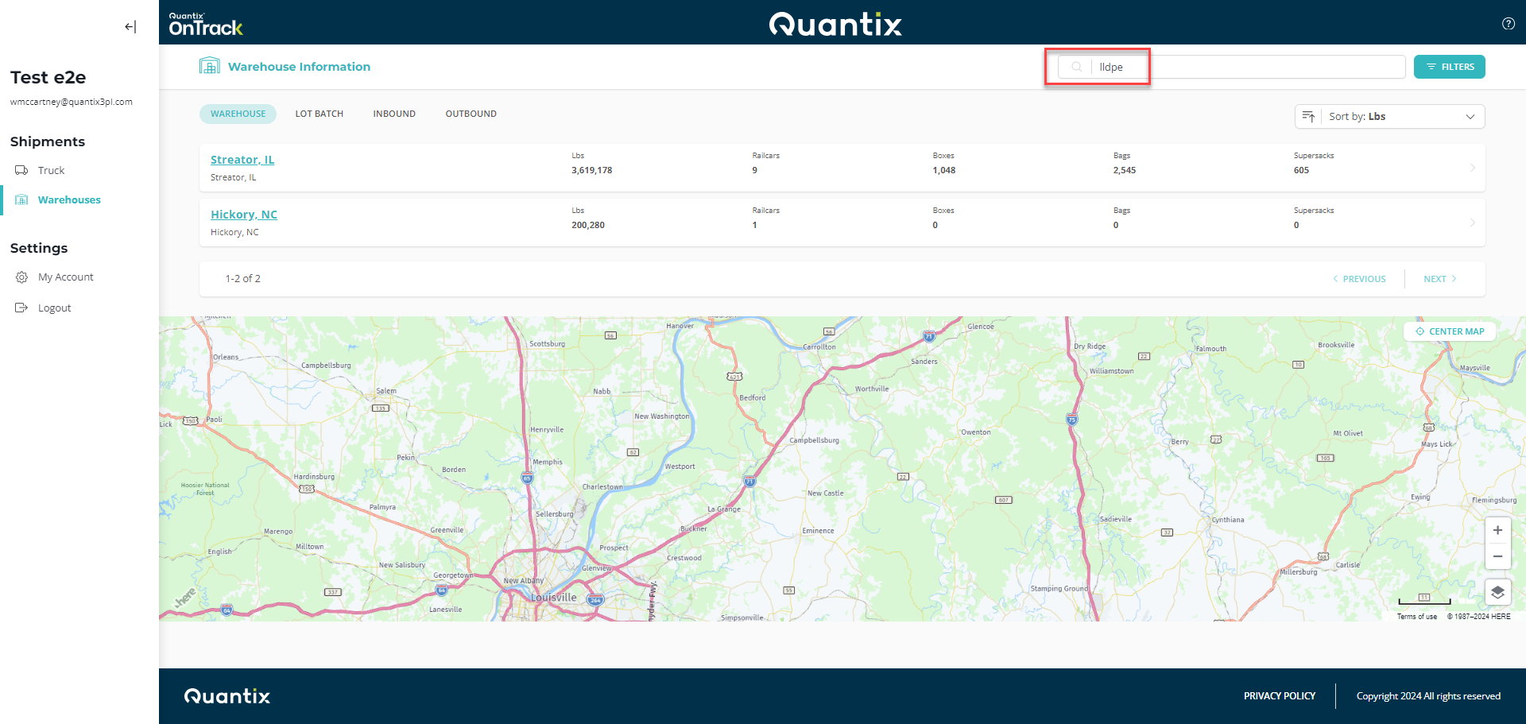The width and height of the screenshot is (1526, 724).
Task: Open the Streator, IL warehouse link
Action: tap(242, 160)
